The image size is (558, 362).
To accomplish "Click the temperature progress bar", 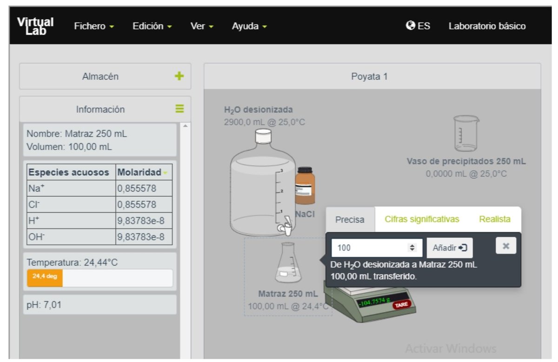I will point(100,278).
